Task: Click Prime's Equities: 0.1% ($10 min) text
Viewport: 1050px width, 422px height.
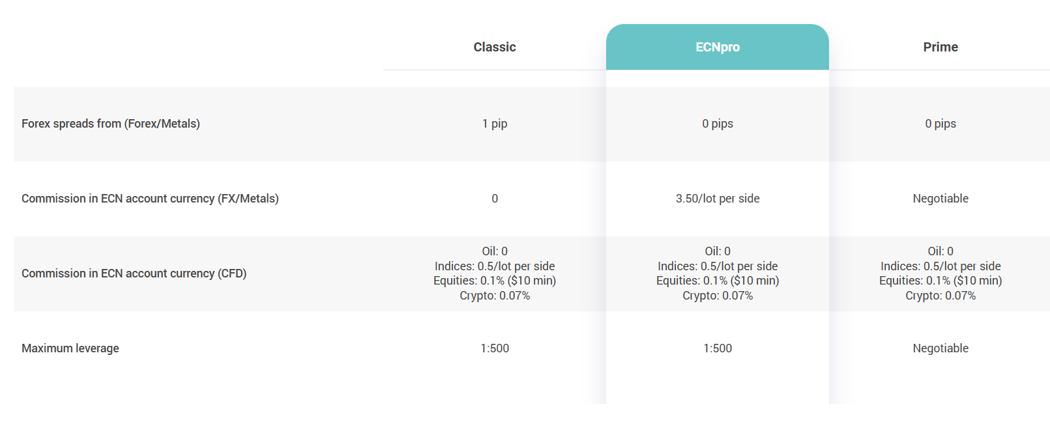Action: coord(941,281)
